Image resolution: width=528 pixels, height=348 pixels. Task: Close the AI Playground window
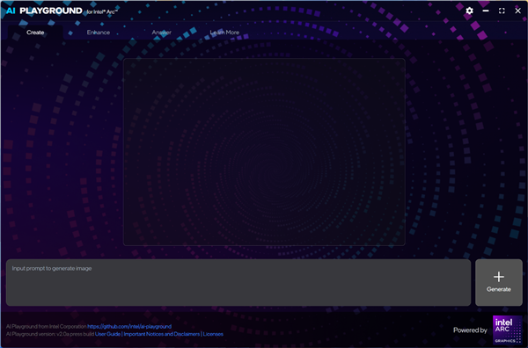pyautogui.click(x=518, y=11)
